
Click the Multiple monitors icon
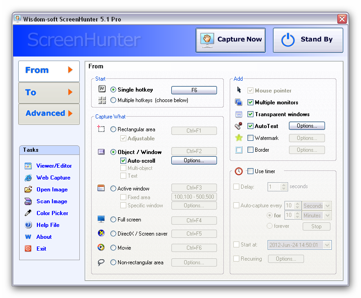tap(238, 102)
